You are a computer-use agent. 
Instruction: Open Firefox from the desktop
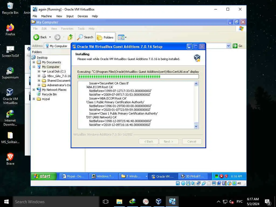coord(10,30)
